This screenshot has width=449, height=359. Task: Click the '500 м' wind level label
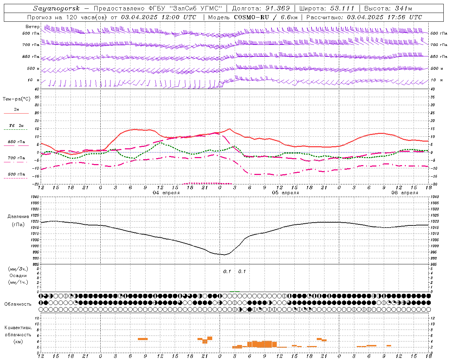click(34, 68)
